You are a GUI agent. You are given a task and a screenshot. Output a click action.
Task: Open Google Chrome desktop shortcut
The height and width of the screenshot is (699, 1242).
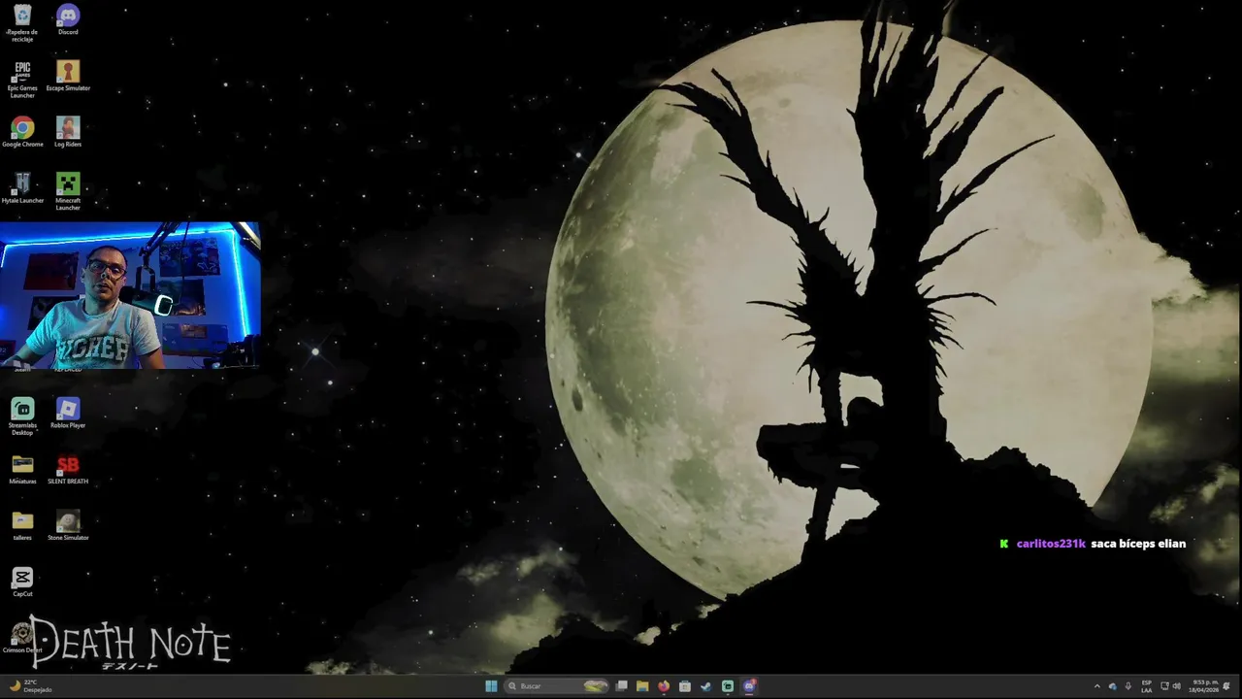(x=22, y=132)
